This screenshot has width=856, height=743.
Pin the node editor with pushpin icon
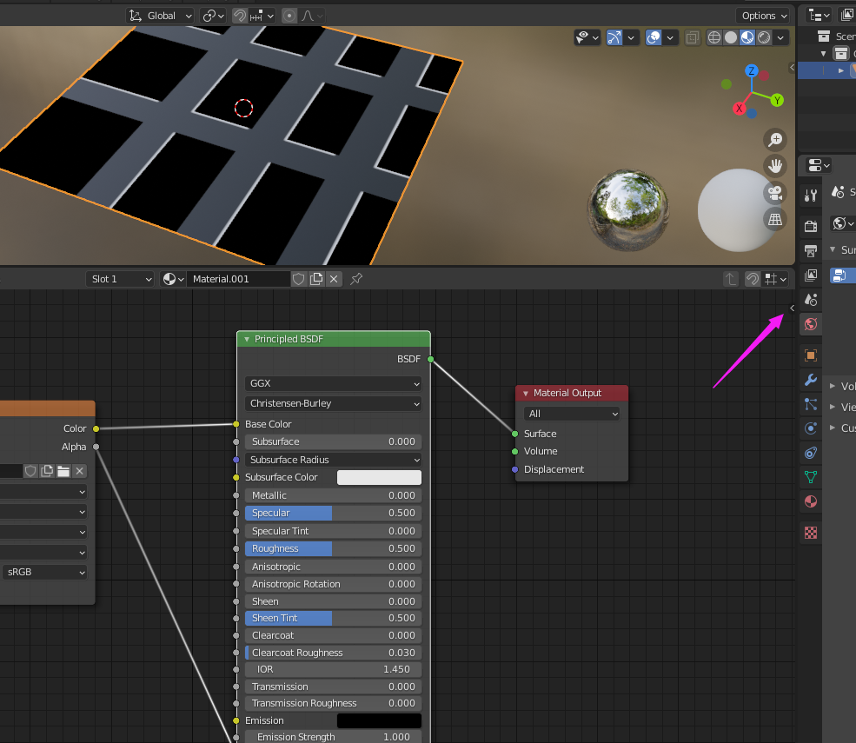(x=356, y=279)
